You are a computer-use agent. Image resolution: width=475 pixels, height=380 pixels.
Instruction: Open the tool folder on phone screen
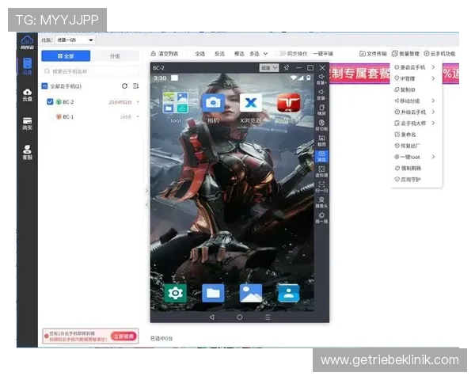(176, 103)
